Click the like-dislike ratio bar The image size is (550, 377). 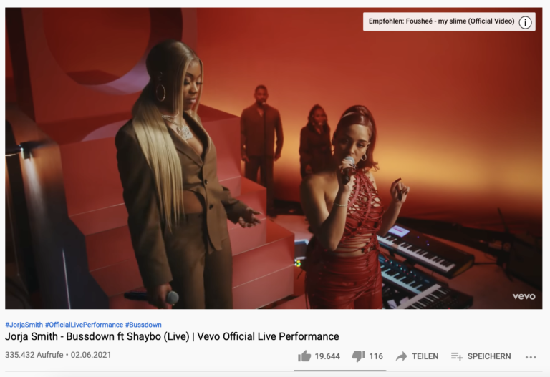tap(340, 370)
